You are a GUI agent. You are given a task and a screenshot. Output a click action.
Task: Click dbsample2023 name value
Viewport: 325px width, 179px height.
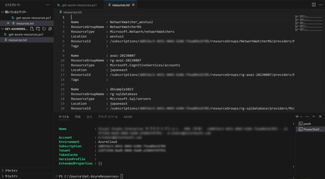(x=122, y=89)
